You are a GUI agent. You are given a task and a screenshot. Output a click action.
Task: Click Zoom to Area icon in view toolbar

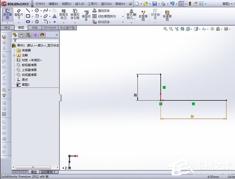click(x=171, y=29)
